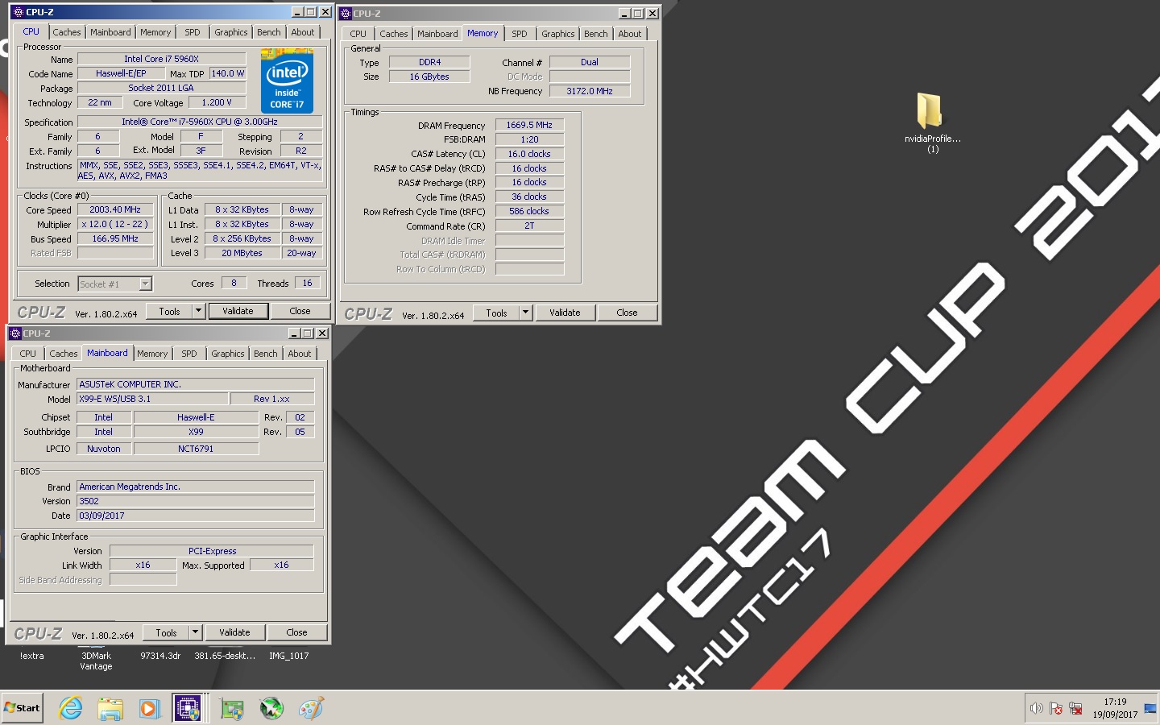1160x725 pixels.
Task: Select the IMG_1017 desktop label
Action: click(289, 656)
